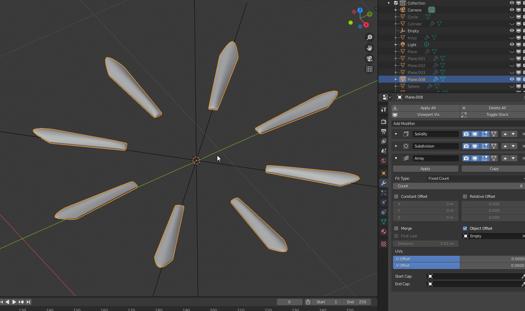Toggle camera view with the camera icon
Viewport: 525px width, 311px height.
[x=369, y=59]
